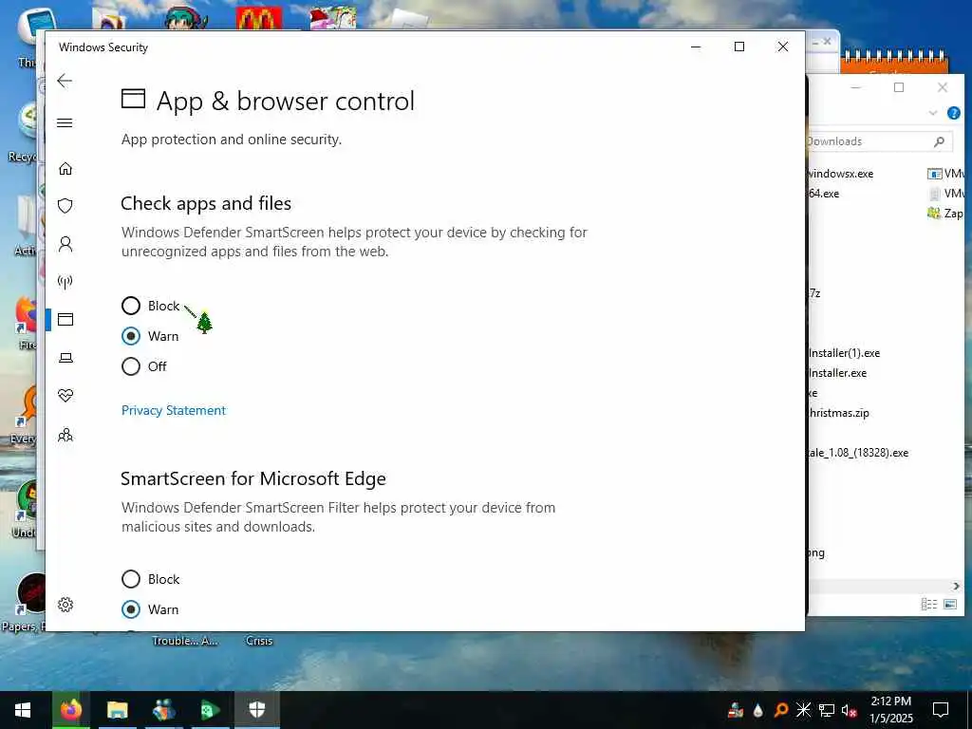Open Firefox from the taskbar
Viewport: 972px width, 729px height.
70,710
